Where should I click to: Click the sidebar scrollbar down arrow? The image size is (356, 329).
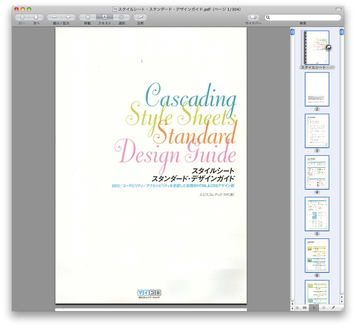[x=342, y=302]
